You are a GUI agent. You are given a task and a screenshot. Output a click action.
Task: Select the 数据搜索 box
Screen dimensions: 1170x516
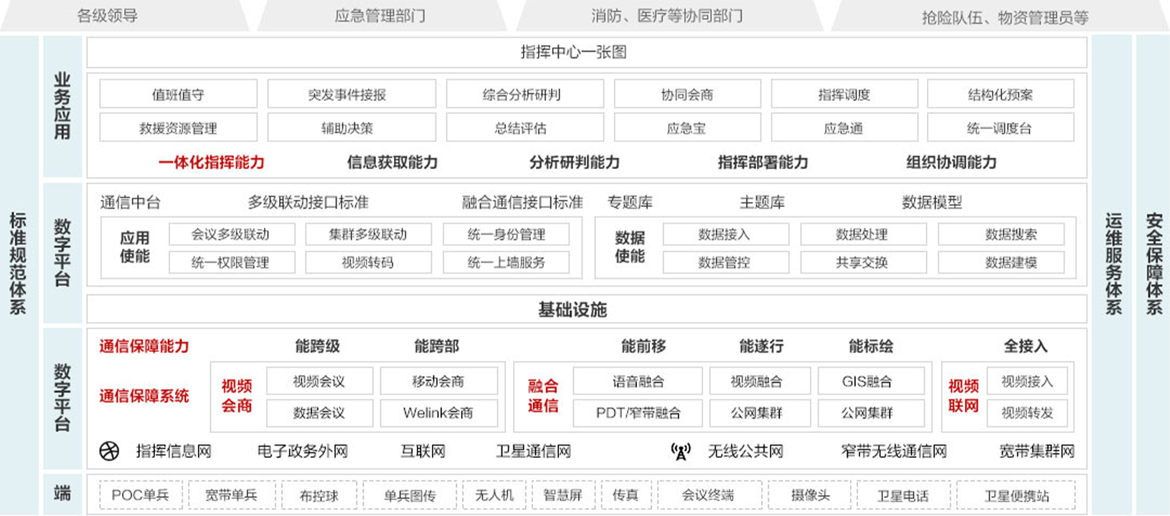click(x=1001, y=234)
